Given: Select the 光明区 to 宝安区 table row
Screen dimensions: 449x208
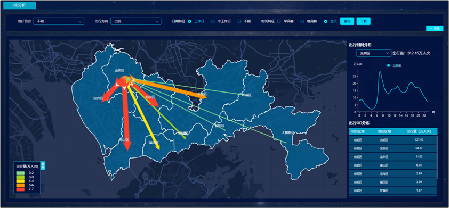Looking at the screenshot, I should (393, 148).
